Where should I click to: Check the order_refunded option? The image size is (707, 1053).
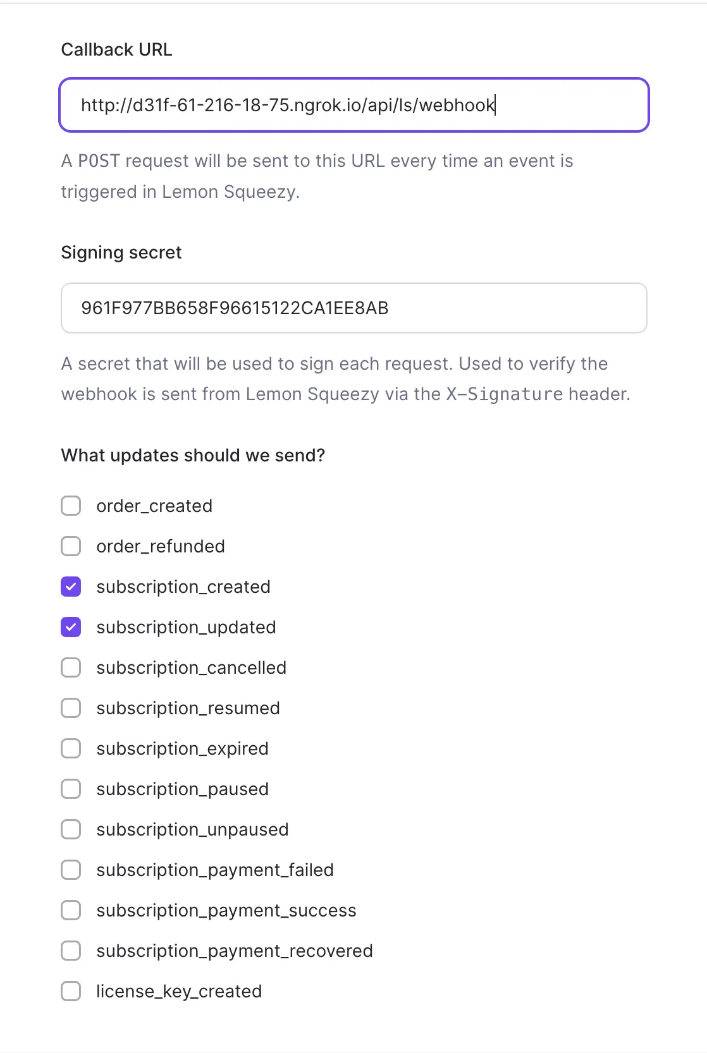(x=71, y=546)
